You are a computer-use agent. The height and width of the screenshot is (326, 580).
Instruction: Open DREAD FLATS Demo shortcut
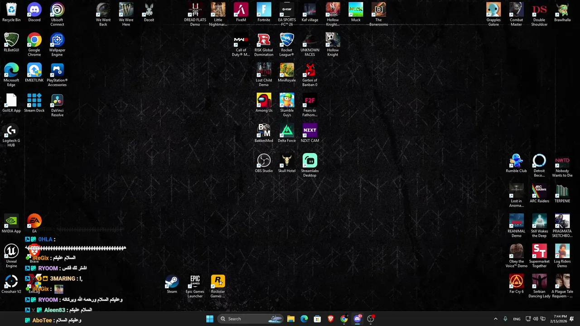(195, 14)
